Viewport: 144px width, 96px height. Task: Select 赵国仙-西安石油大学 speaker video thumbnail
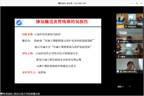[130, 66]
